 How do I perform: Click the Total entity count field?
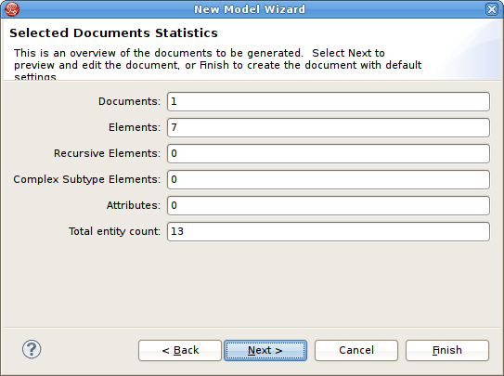click(x=329, y=232)
